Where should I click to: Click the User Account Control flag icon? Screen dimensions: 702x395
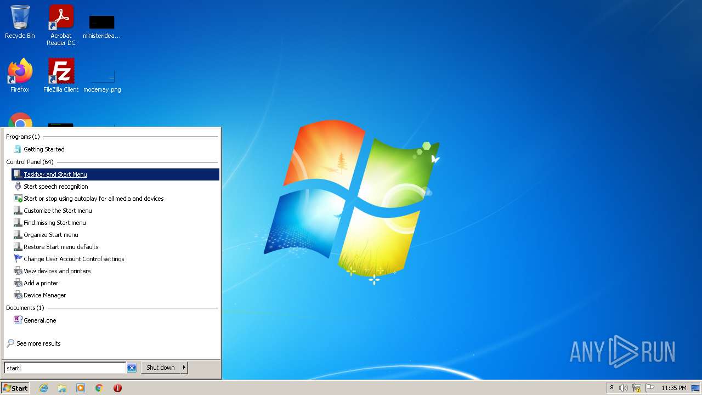tap(18, 259)
